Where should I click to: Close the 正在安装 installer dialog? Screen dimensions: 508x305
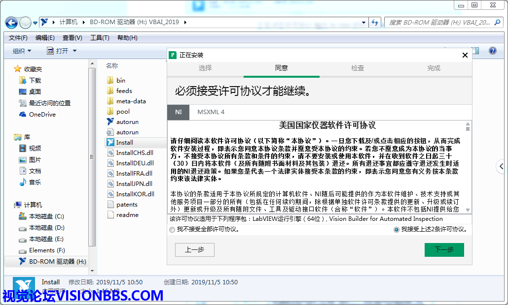[465, 55]
